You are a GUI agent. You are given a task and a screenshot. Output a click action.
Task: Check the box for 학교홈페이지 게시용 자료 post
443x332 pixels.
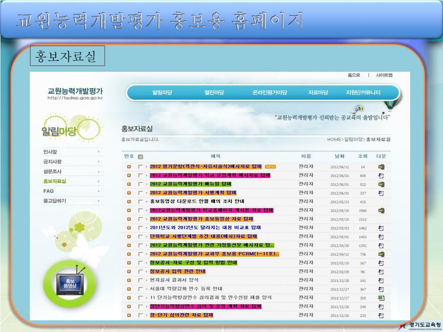[x=141, y=211]
